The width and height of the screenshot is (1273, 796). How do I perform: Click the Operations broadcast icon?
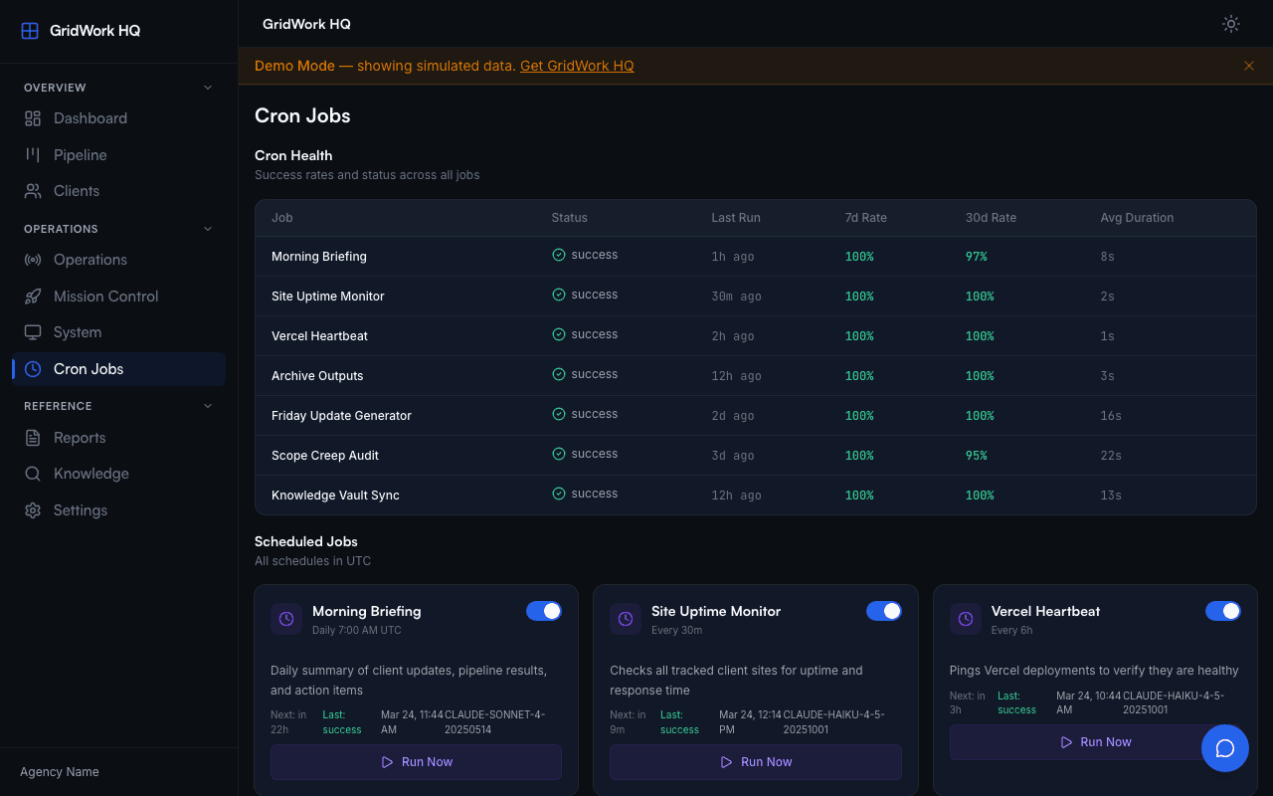(32, 259)
